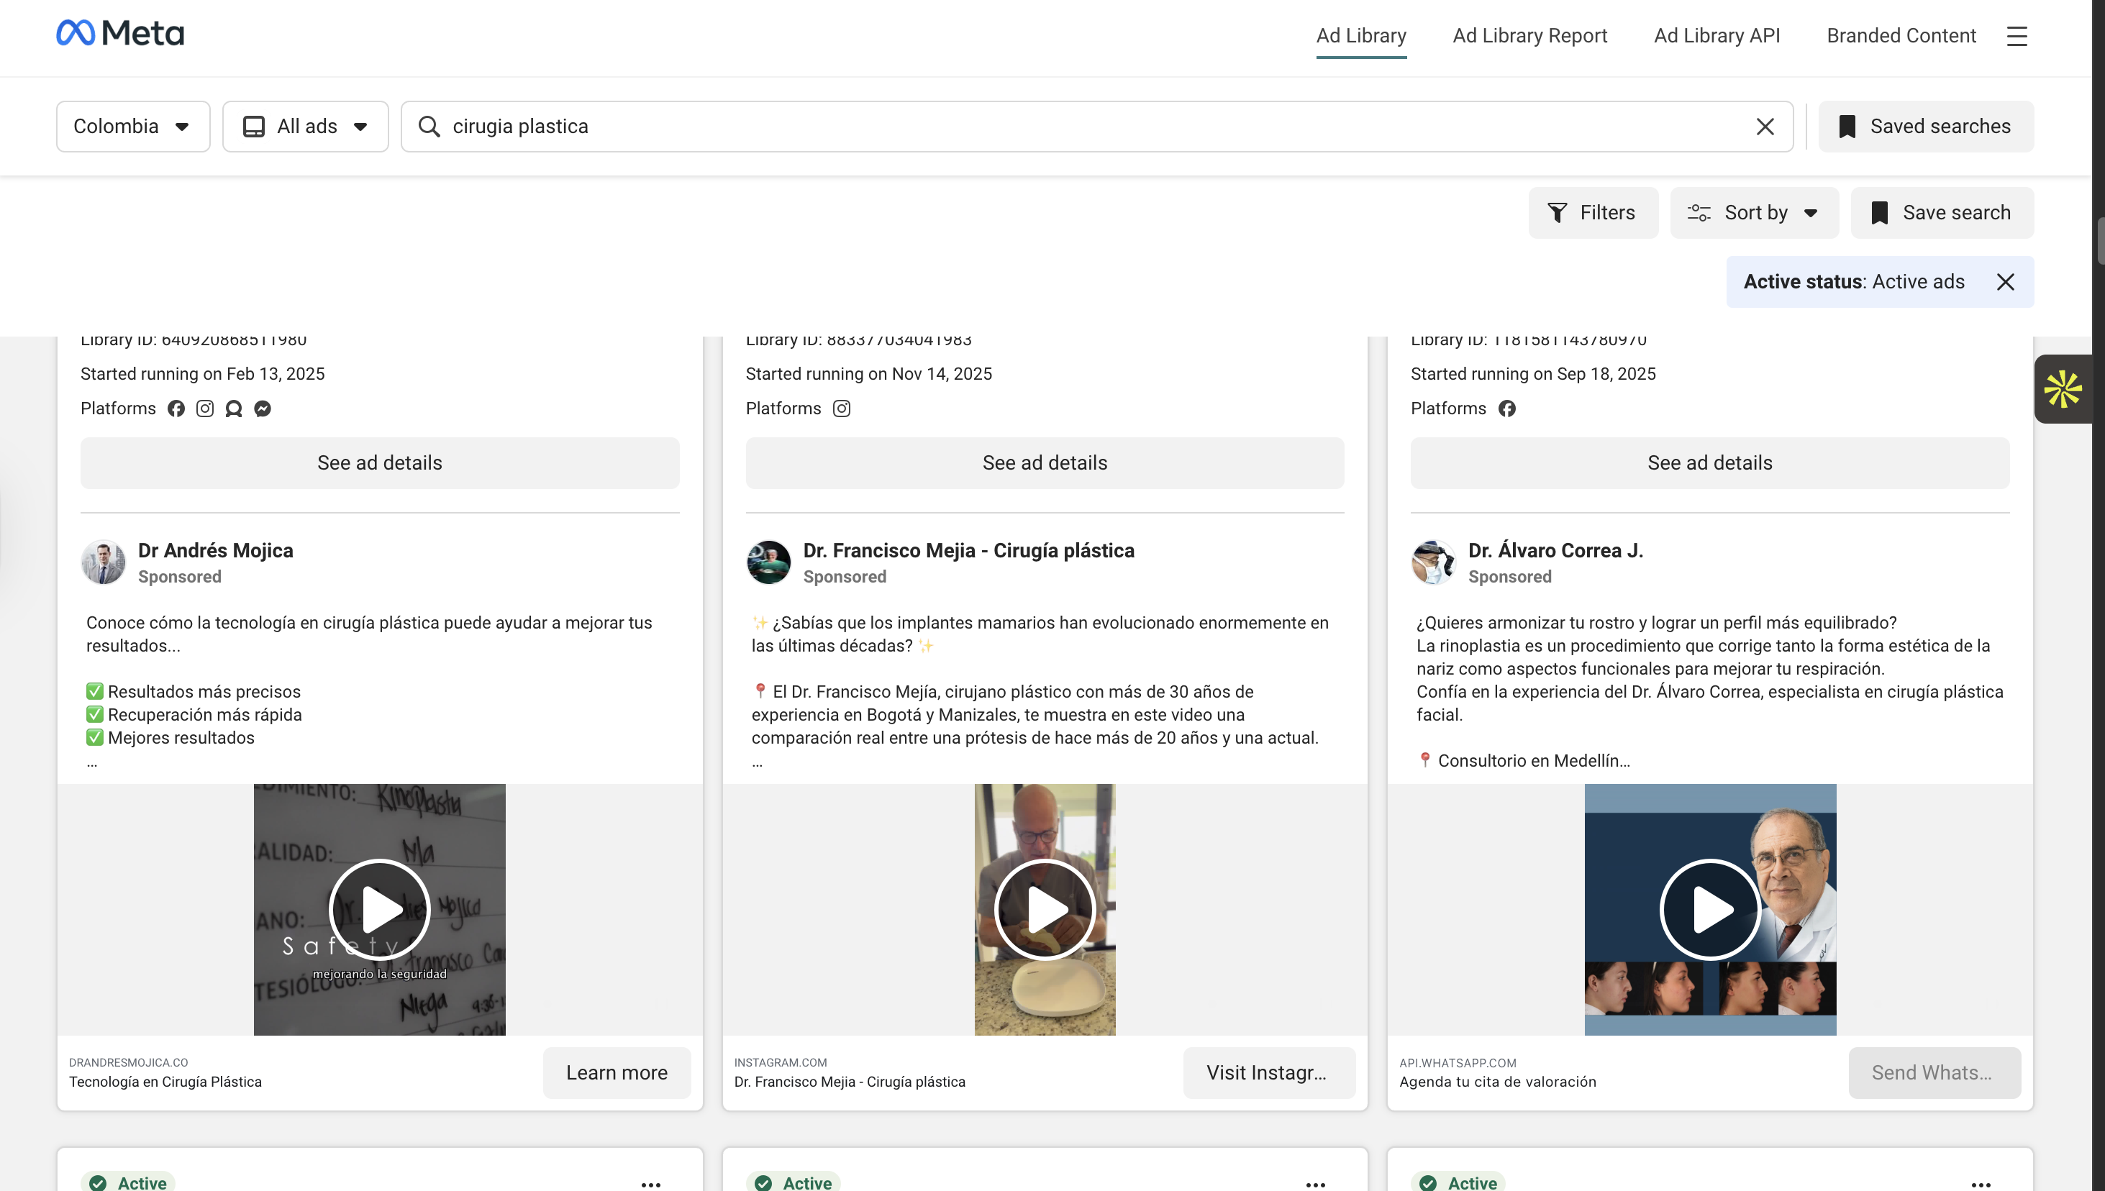This screenshot has height=1191, width=2105.
Task: Click the Facebook icon on Álvaro Correa ad
Action: click(1506, 409)
